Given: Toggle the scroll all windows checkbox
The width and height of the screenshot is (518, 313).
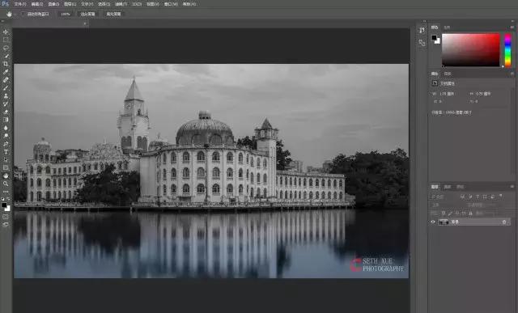Looking at the screenshot, I should pyautogui.click(x=23, y=15).
